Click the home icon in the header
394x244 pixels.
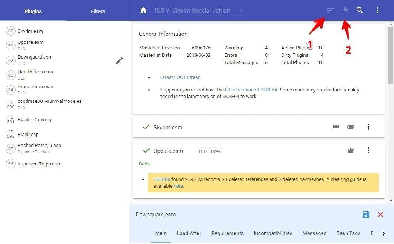click(143, 10)
